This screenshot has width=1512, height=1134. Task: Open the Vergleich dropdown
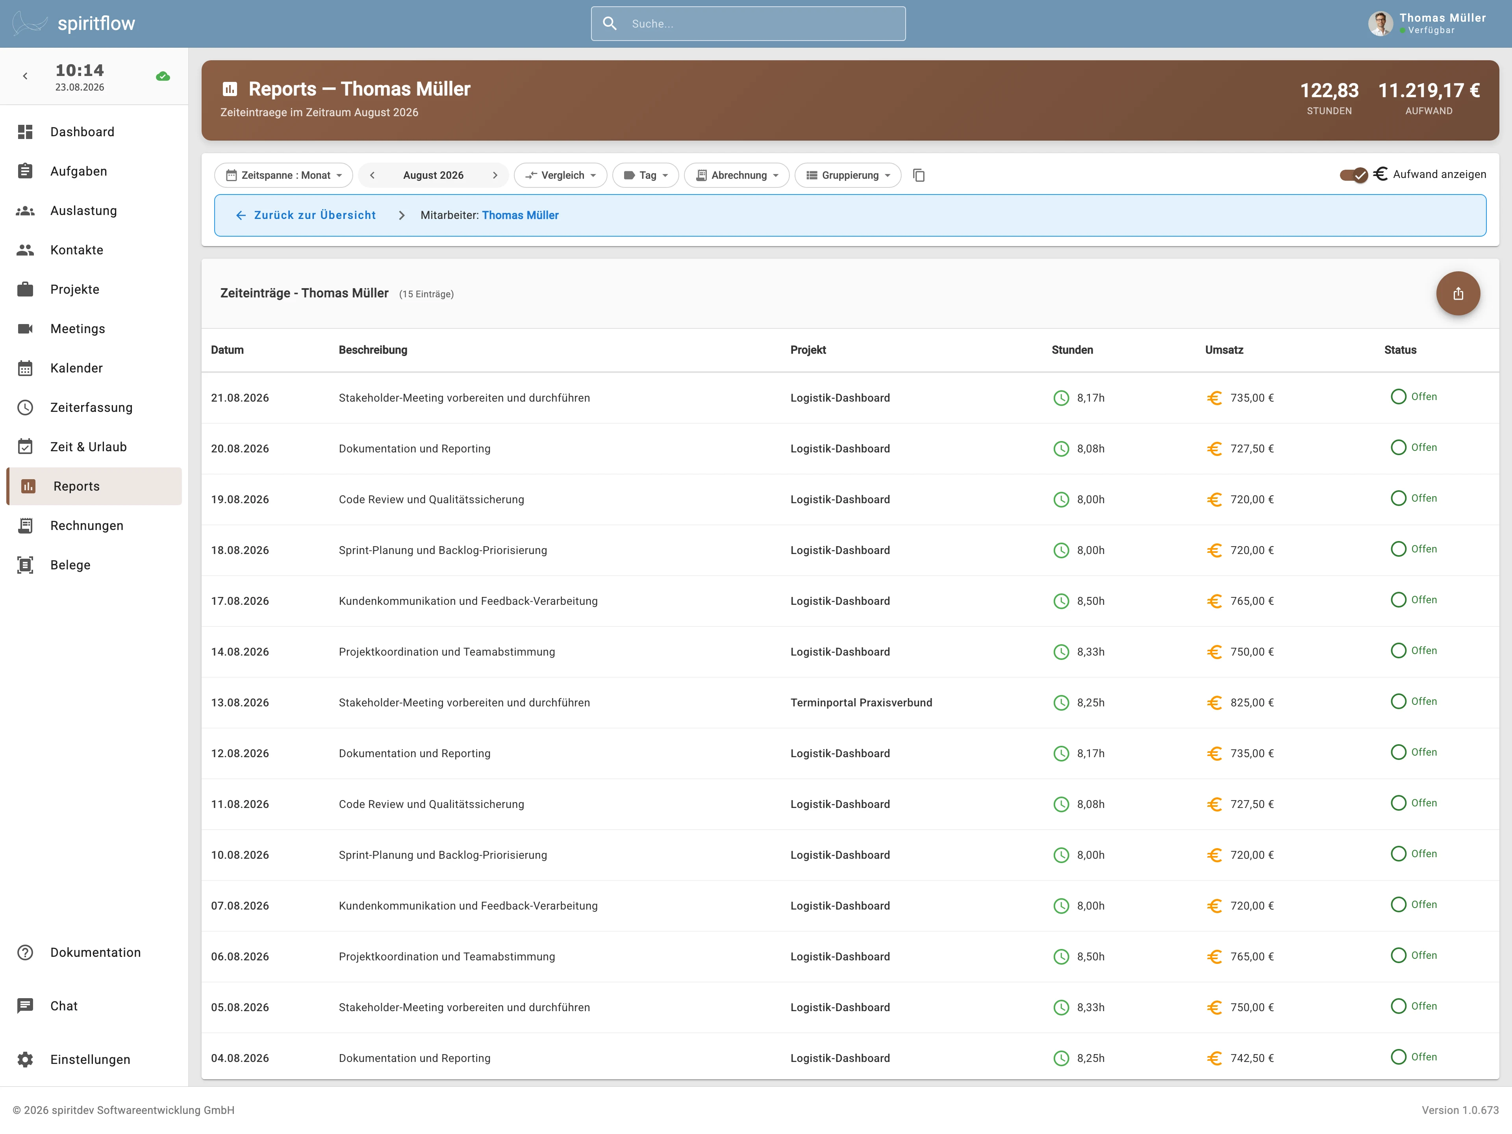(x=560, y=176)
